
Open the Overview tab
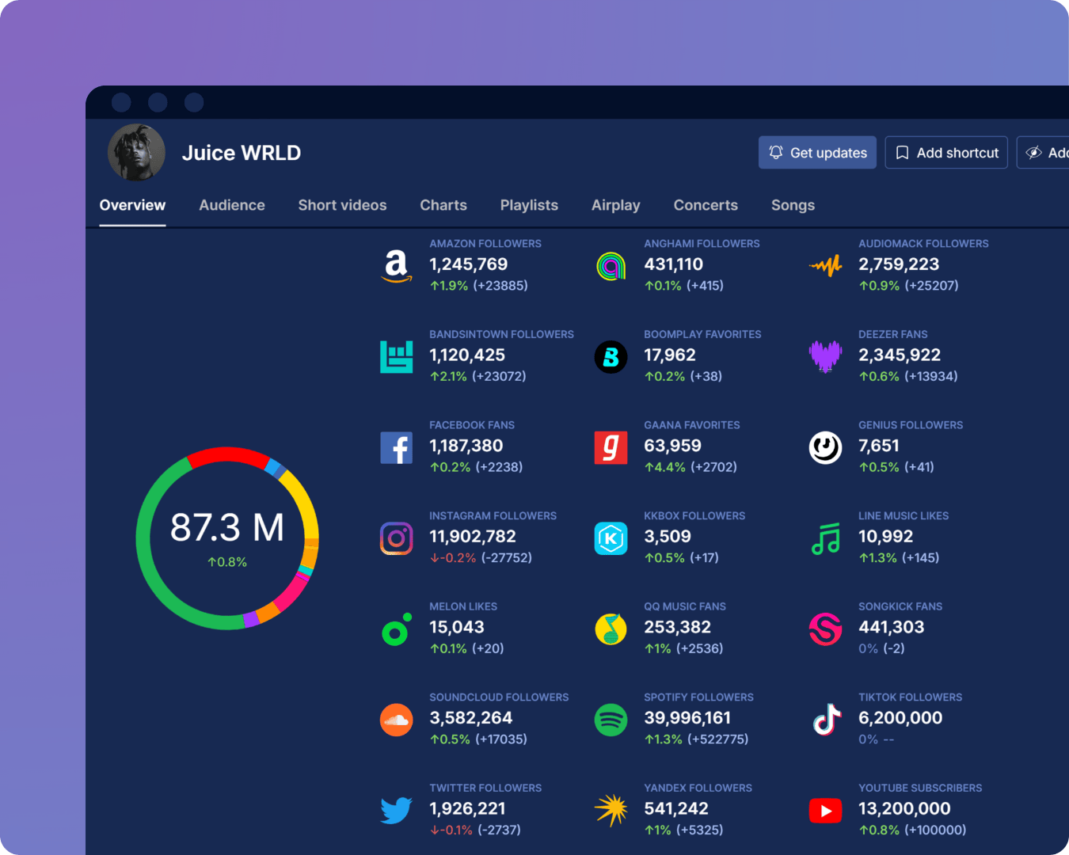tap(132, 205)
